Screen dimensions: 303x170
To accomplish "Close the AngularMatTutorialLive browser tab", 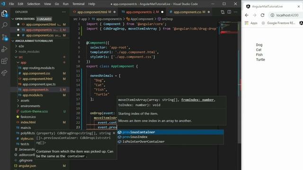I will tap(299, 6).
